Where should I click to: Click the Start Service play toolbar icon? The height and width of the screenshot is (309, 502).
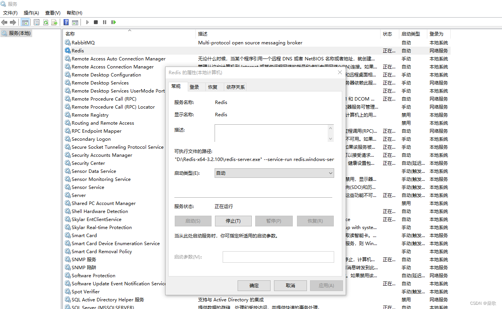point(87,22)
